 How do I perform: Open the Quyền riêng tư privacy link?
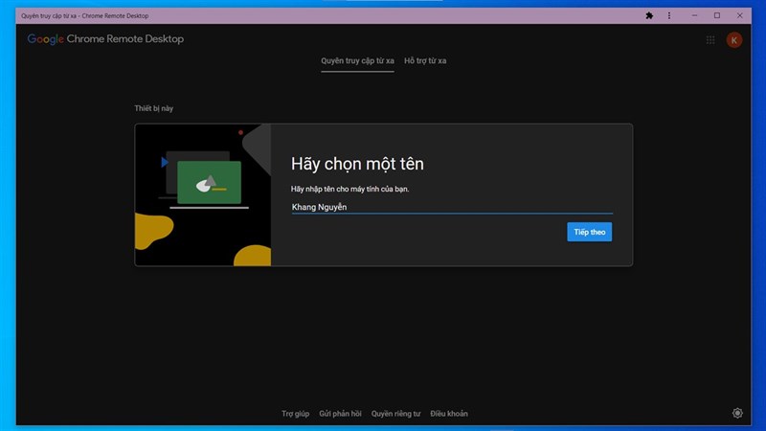(395, 414)
